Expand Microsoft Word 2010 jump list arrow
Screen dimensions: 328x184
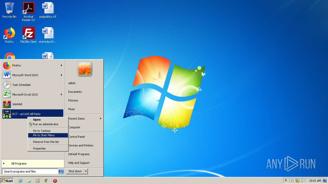61,75
